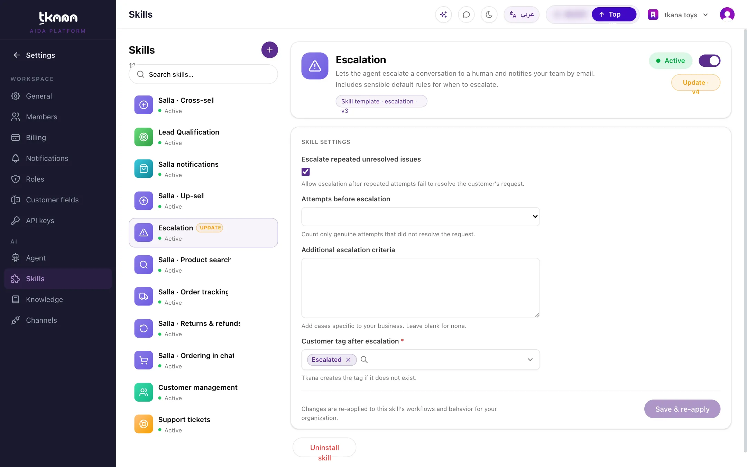Click the AI sparkle icon in header

[443, 15]
